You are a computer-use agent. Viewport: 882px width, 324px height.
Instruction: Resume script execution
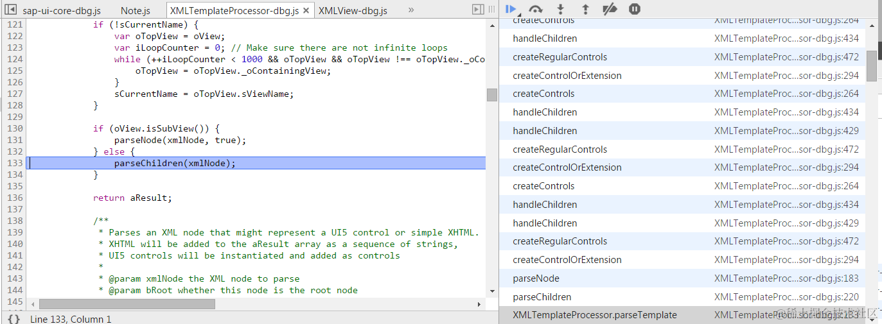coord(511,9)
